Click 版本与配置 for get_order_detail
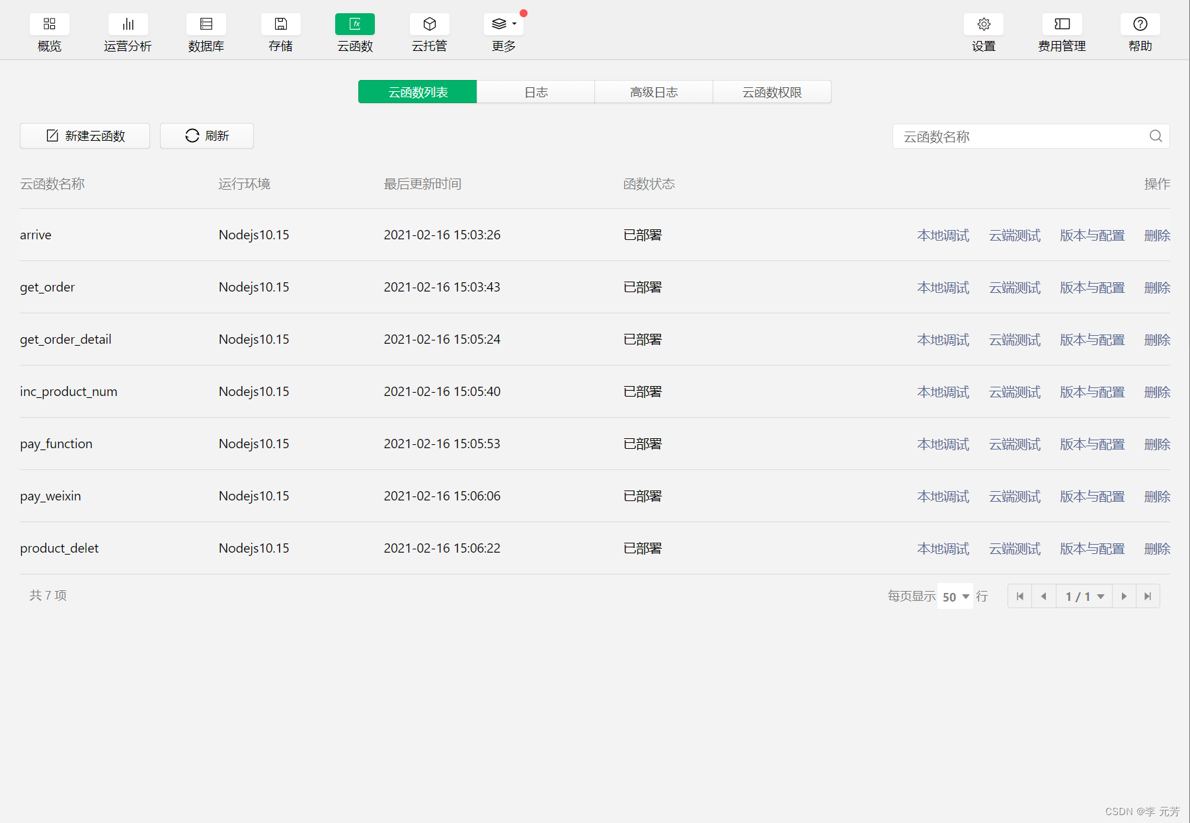The height and width of the screenshot is (823, 1190). click(x=1092, y=340)
